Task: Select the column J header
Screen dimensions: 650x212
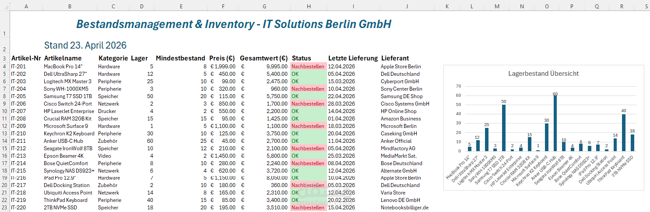Action: point(407,6)
